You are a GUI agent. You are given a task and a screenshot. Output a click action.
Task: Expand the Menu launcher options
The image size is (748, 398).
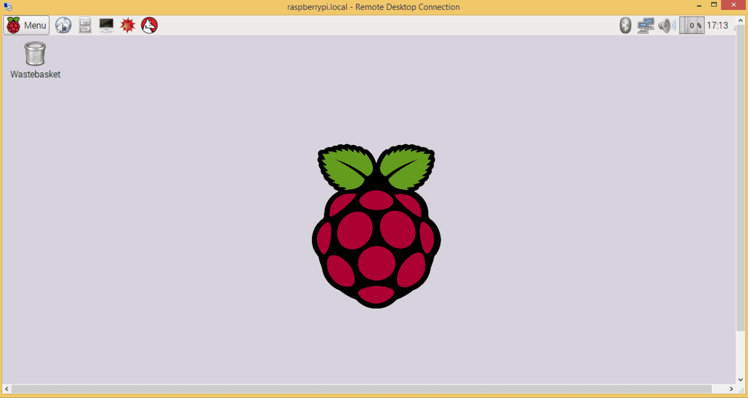point(26,25)
